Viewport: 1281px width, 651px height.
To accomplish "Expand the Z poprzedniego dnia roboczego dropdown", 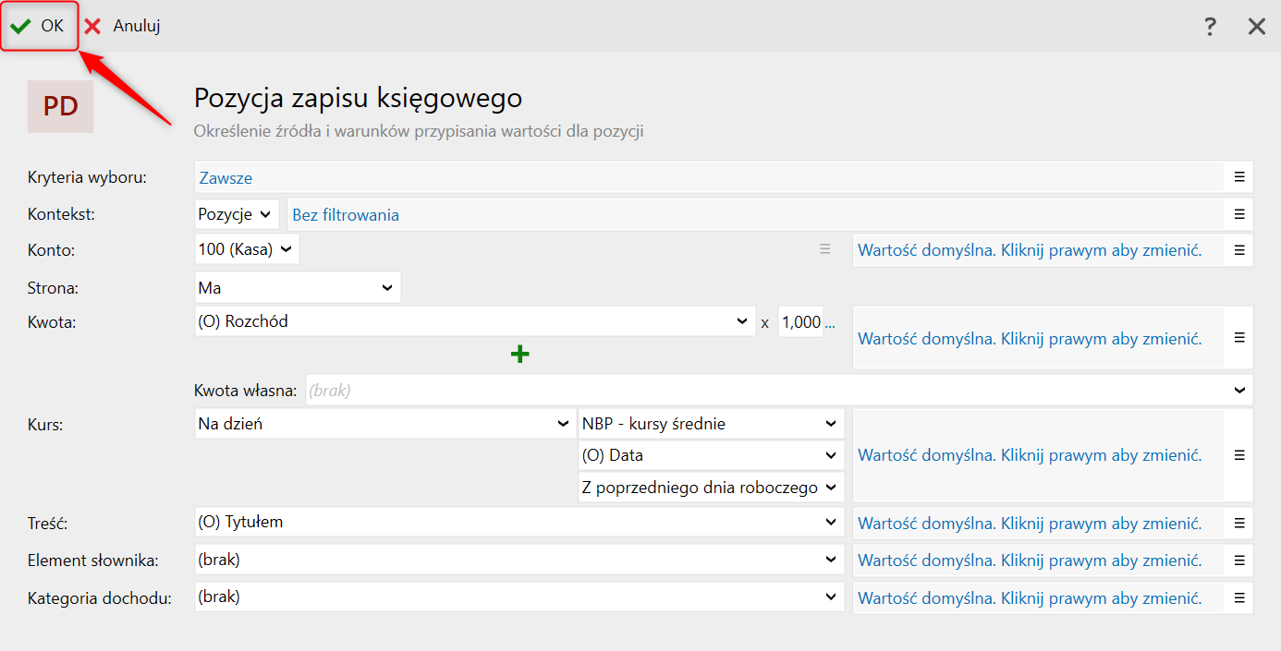I will (x=711, y=487).
